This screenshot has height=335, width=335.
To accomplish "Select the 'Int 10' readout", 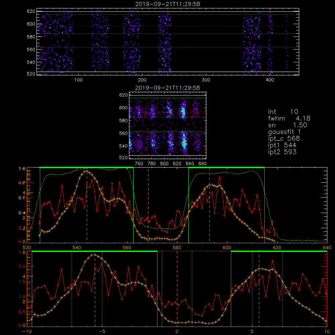I will [283, 112].
